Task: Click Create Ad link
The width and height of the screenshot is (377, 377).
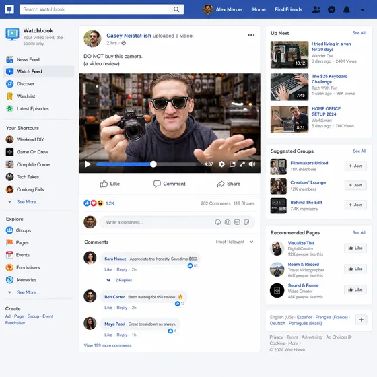Action: (8, 316)
